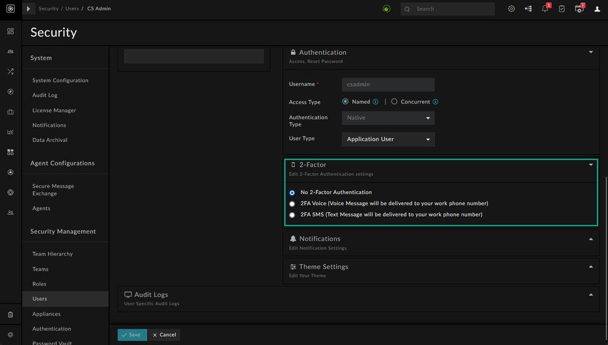Collapse the 2-Factor section
Screen dimensions: 608x345
[x=590, y=165]
